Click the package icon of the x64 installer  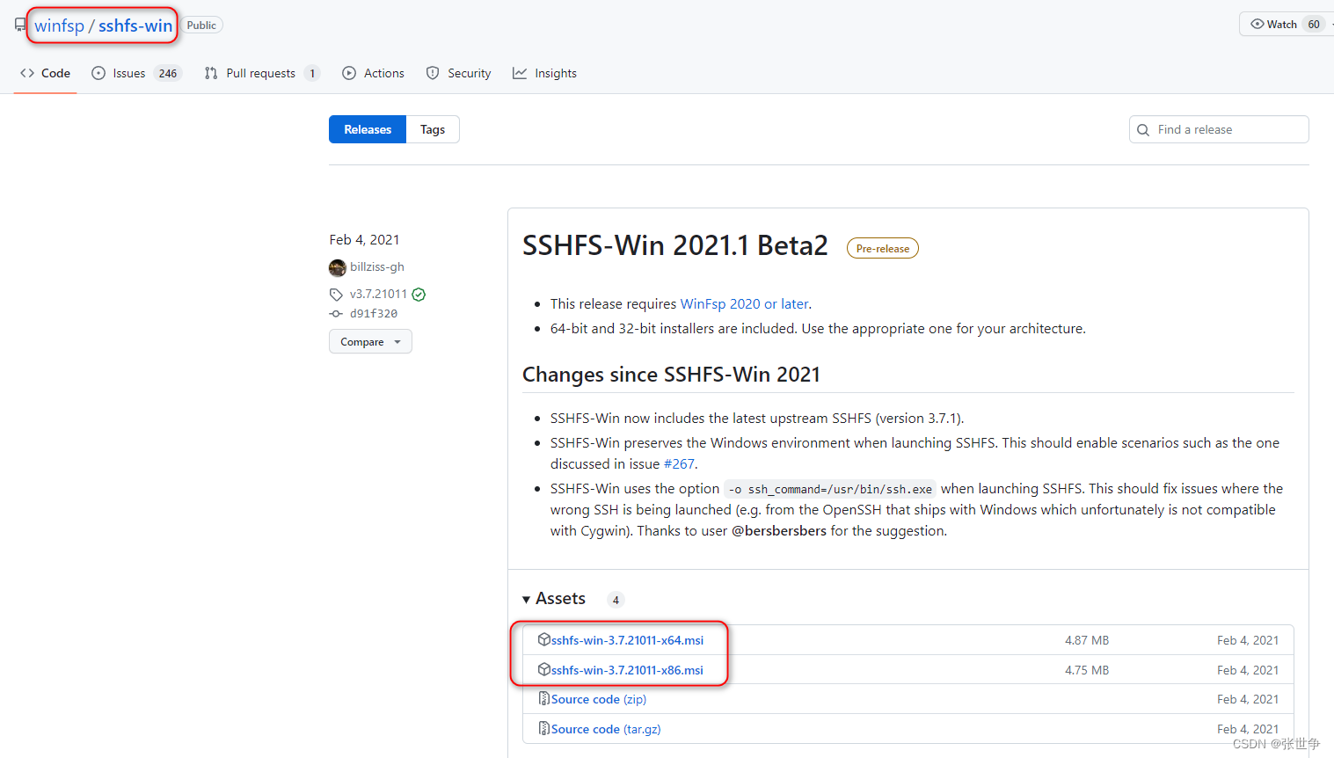(544, 639)
